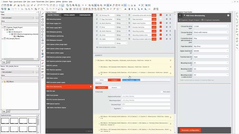
Task: Open the Pages panel filter dropdown
Action: point(18,18)
